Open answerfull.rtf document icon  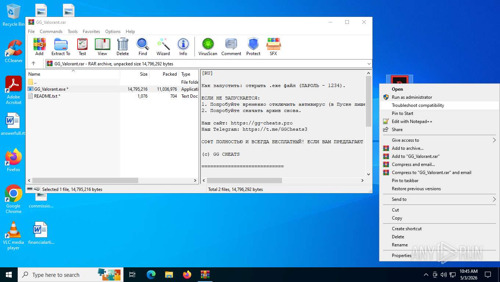coord(13,124)
